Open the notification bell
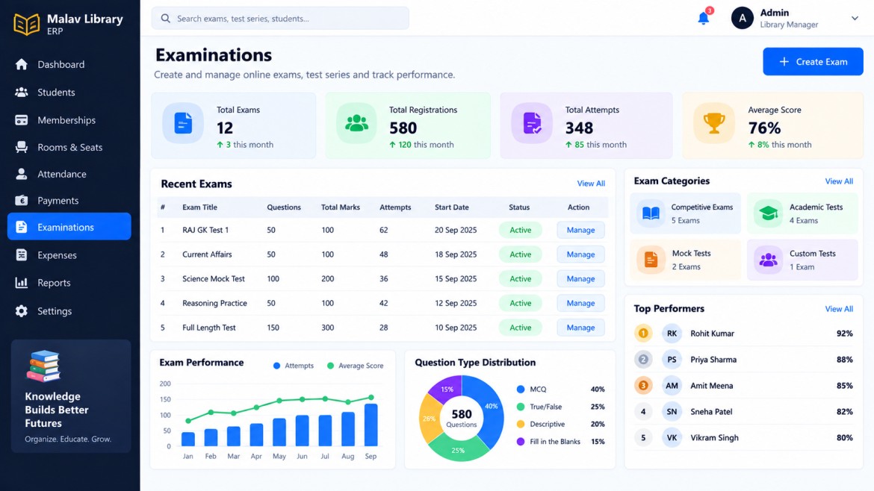 [704, 19]
